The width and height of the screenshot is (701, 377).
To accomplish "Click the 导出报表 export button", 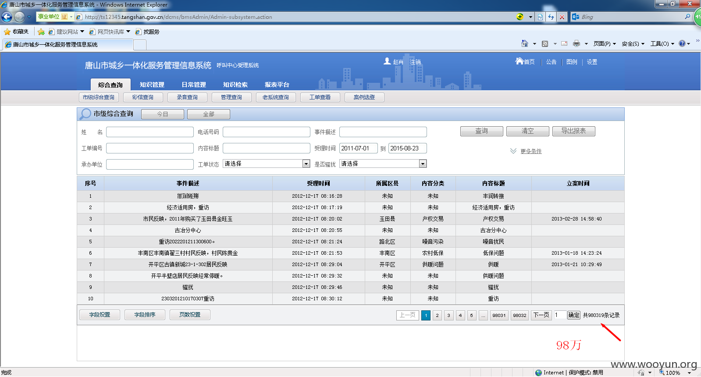I will point(574,131).
